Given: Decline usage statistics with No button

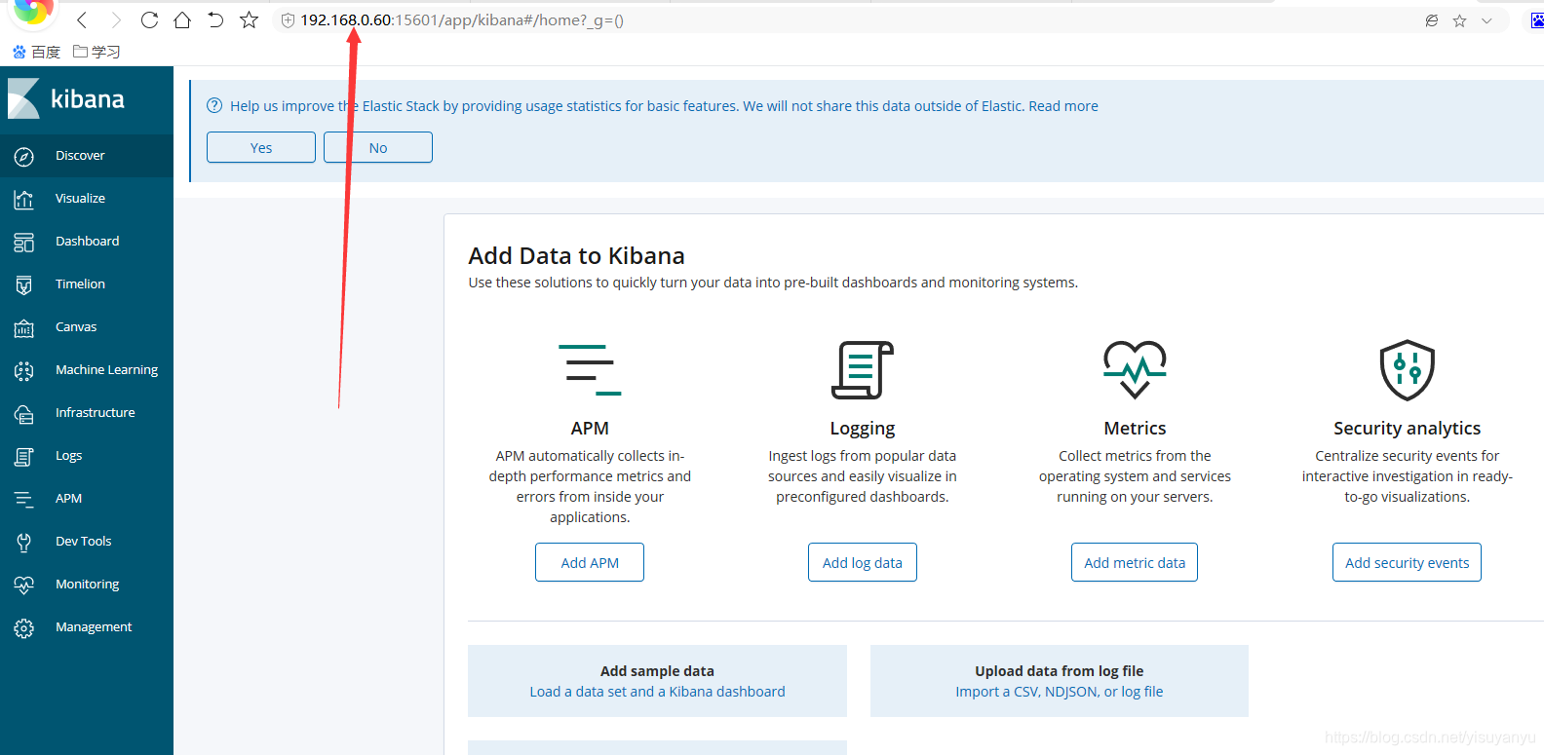Looking at the screenshot, I should 378,147.
